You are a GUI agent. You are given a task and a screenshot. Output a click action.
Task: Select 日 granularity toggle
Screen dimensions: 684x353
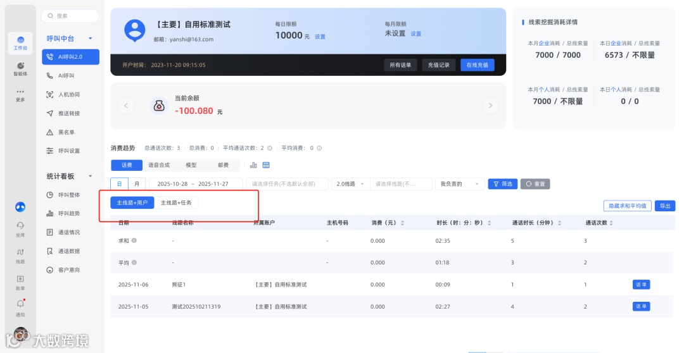[x=120, y=184]
